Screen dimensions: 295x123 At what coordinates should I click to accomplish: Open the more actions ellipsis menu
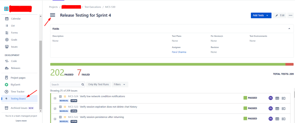290,15
